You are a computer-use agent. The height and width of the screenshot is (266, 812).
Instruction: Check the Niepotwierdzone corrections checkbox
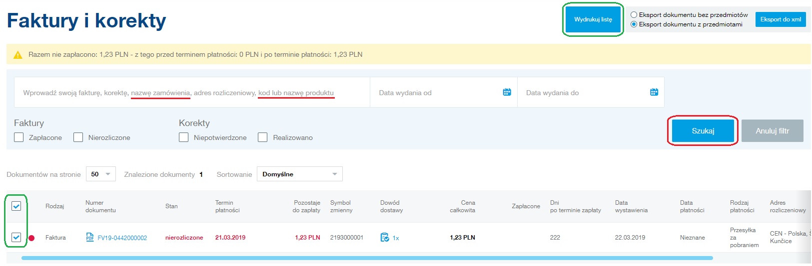click(184, 137)
